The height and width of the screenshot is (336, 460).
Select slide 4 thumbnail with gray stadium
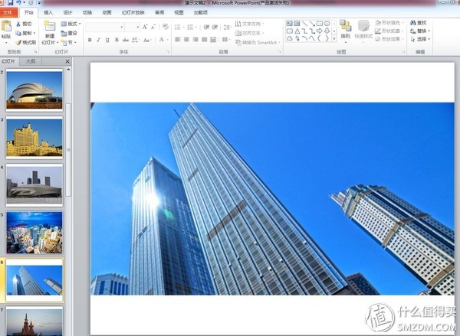coord(34,185)
